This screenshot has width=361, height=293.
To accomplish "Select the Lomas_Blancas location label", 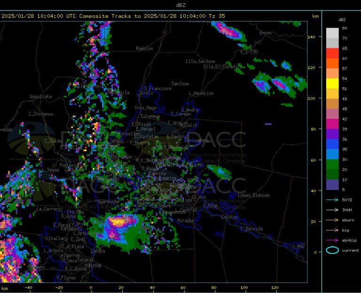I will [254, 195].
